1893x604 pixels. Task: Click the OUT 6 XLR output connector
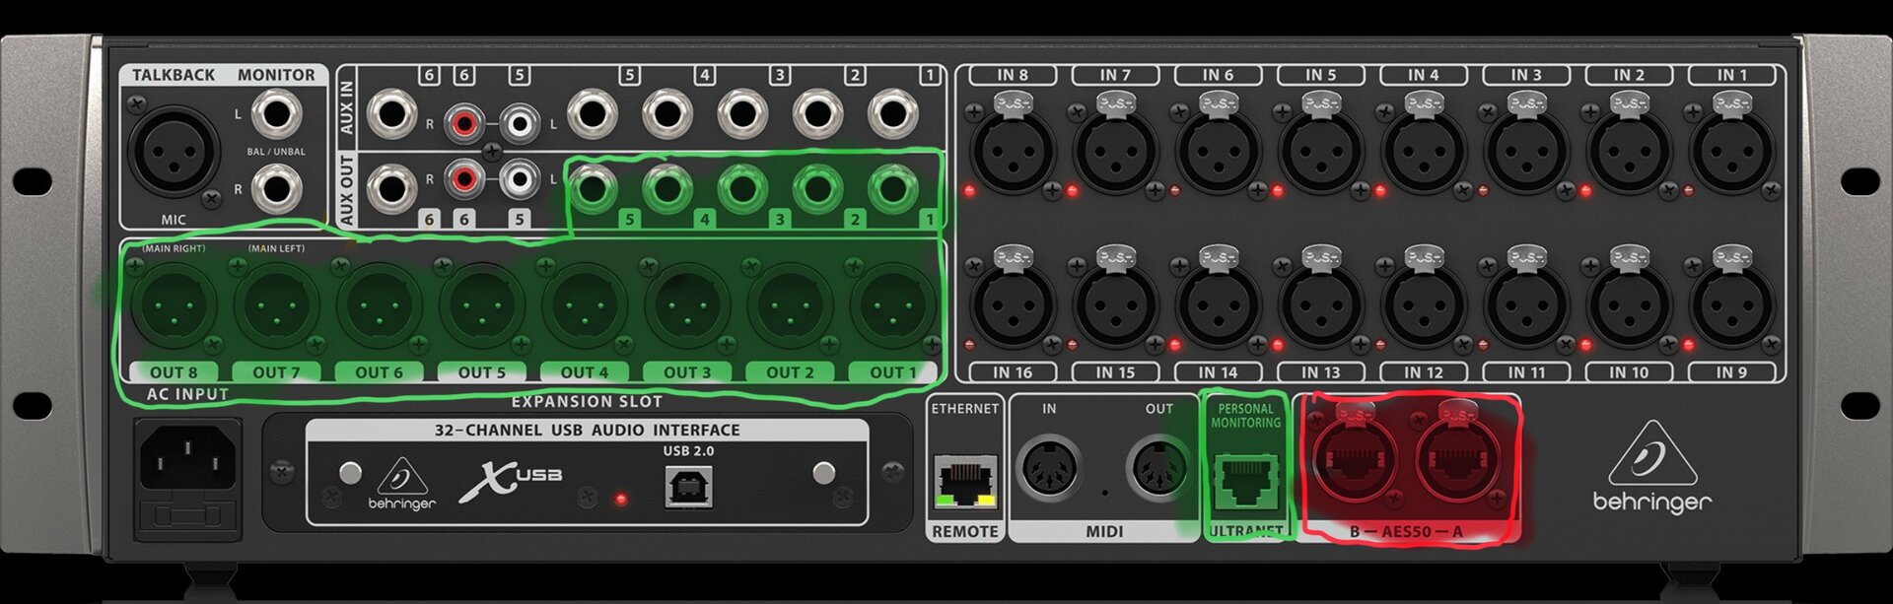tap(380, 305)
